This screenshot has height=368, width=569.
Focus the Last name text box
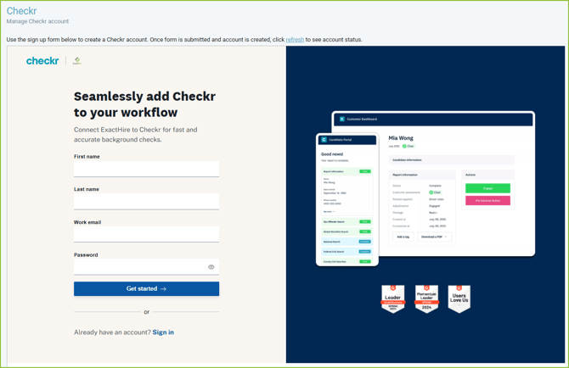(146, 202)
